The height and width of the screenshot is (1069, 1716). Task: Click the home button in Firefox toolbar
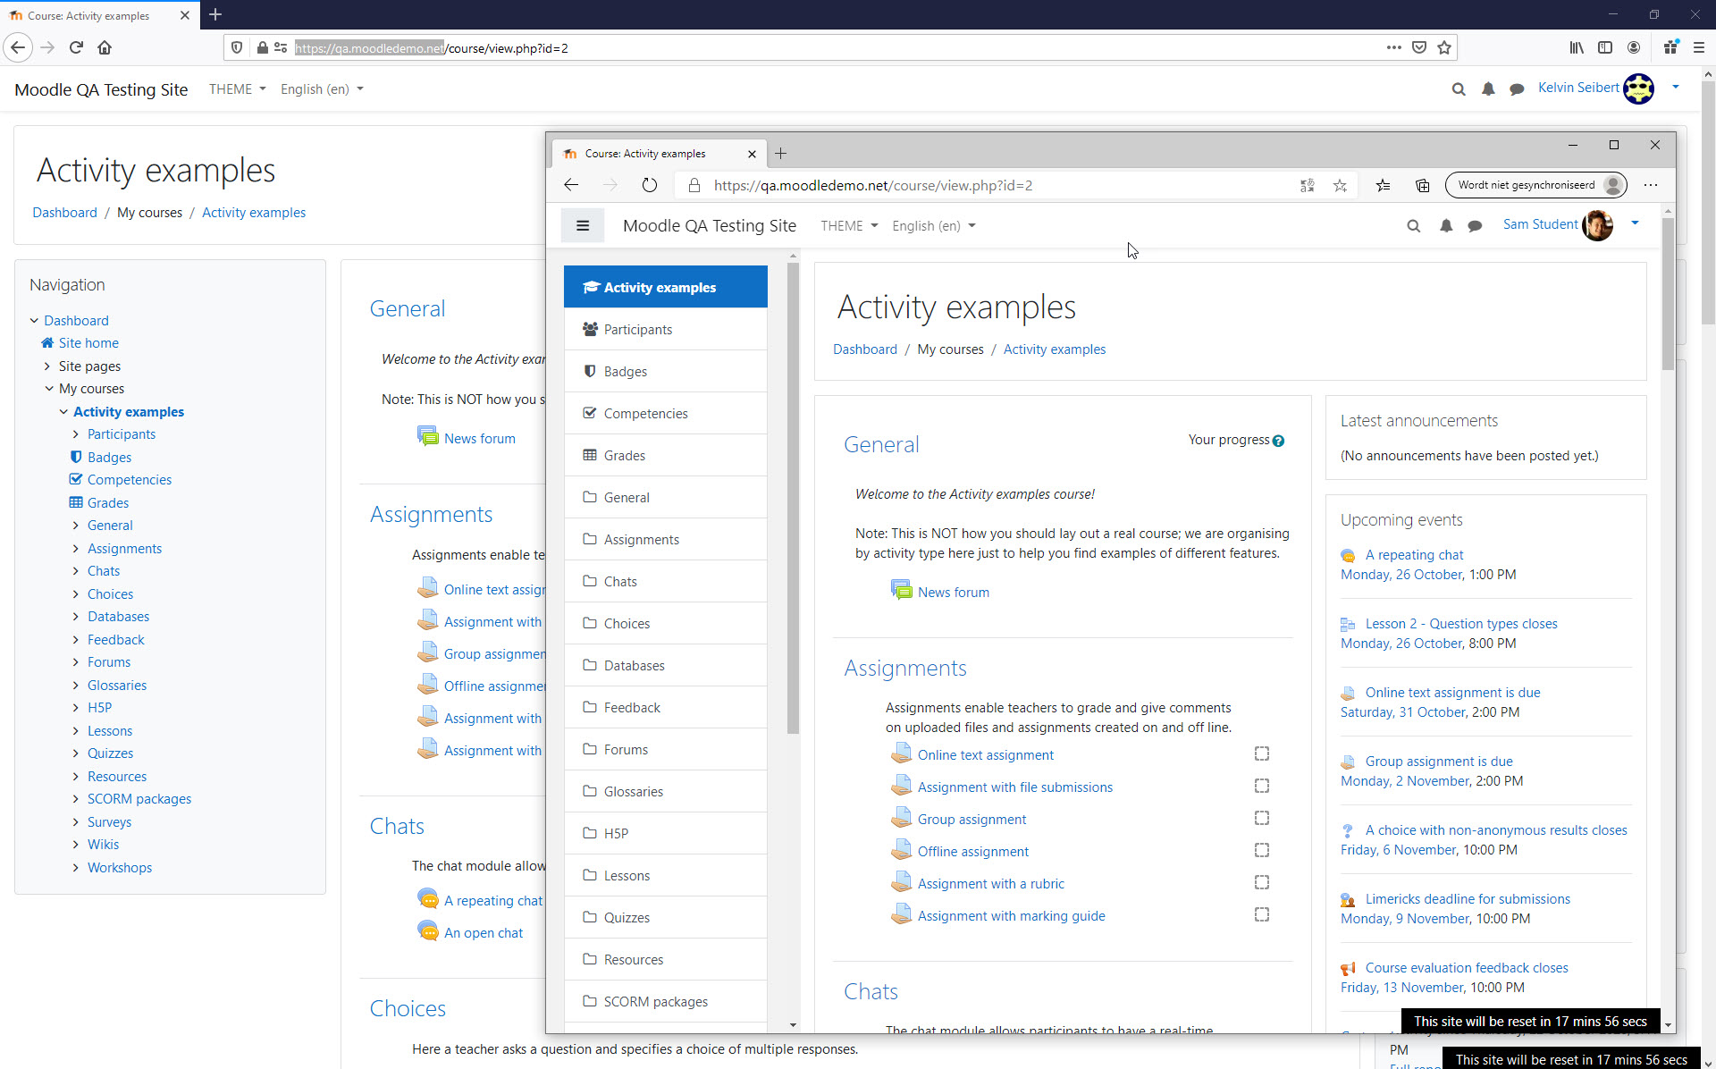click(x=105, y=47)
